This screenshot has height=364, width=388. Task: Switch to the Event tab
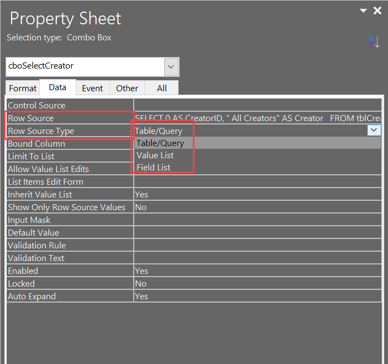[x=92, y=88]
